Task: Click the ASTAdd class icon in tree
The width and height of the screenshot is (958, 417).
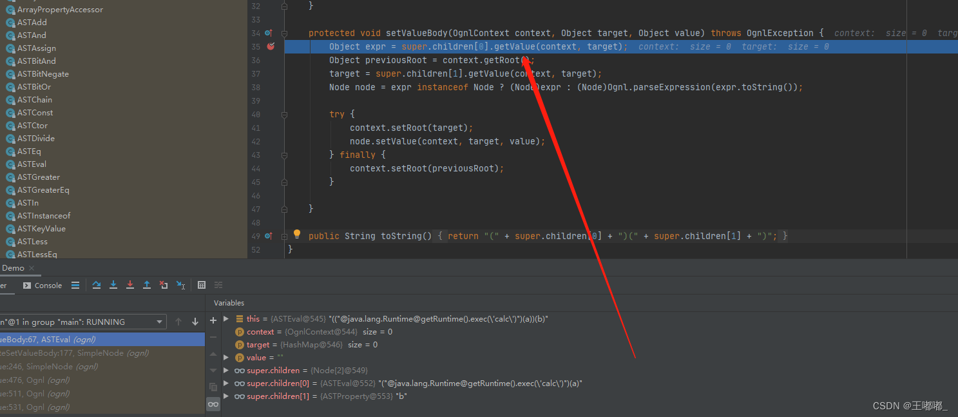Action: coord(10,23)
